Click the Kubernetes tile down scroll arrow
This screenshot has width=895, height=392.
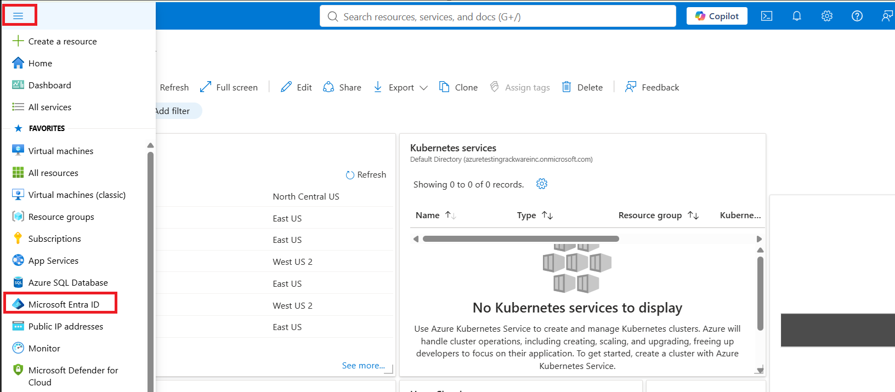760,370
